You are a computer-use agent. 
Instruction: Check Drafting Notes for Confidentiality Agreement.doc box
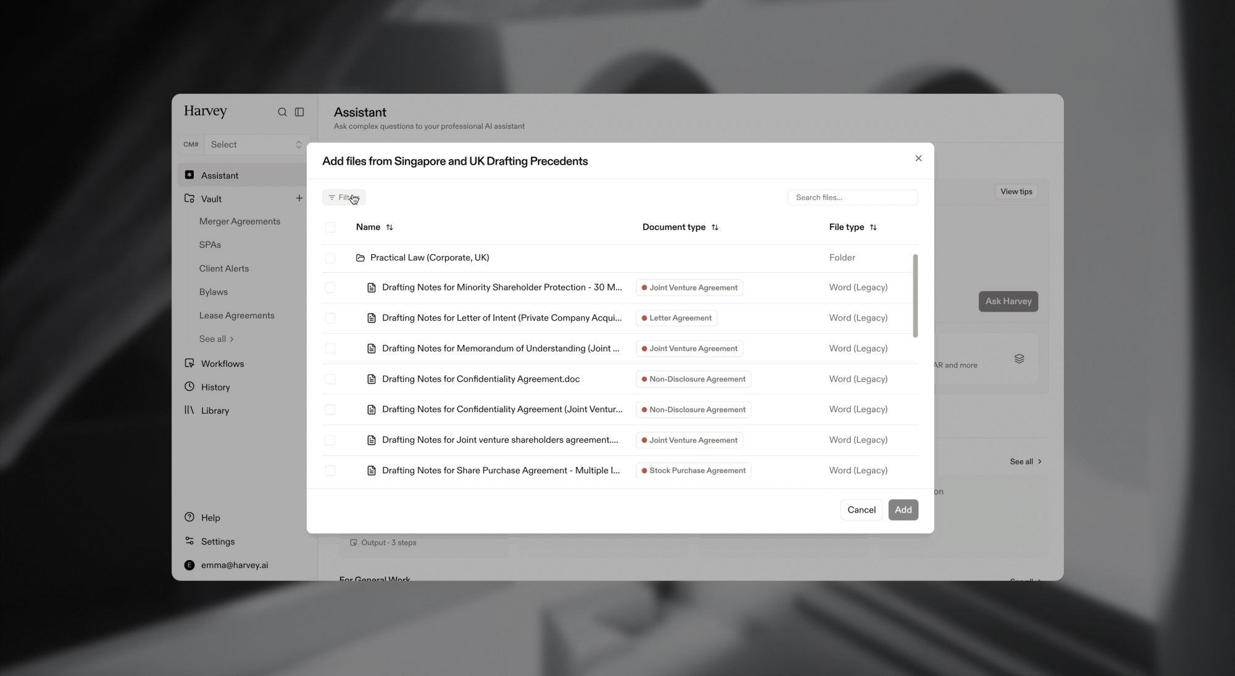click(330, 379)
